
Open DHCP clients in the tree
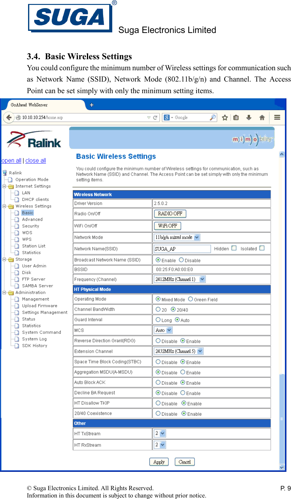click(35, 200)
